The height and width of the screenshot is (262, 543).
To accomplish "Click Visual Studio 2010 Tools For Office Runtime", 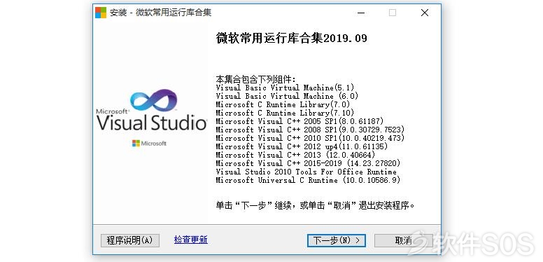I will 306,172.
